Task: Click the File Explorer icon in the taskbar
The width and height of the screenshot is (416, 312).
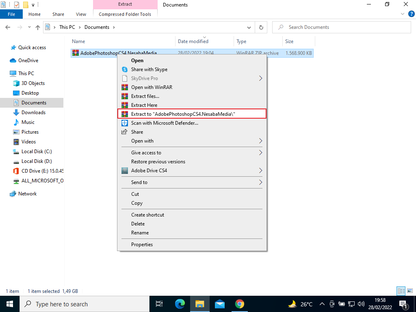Action: 200,303
